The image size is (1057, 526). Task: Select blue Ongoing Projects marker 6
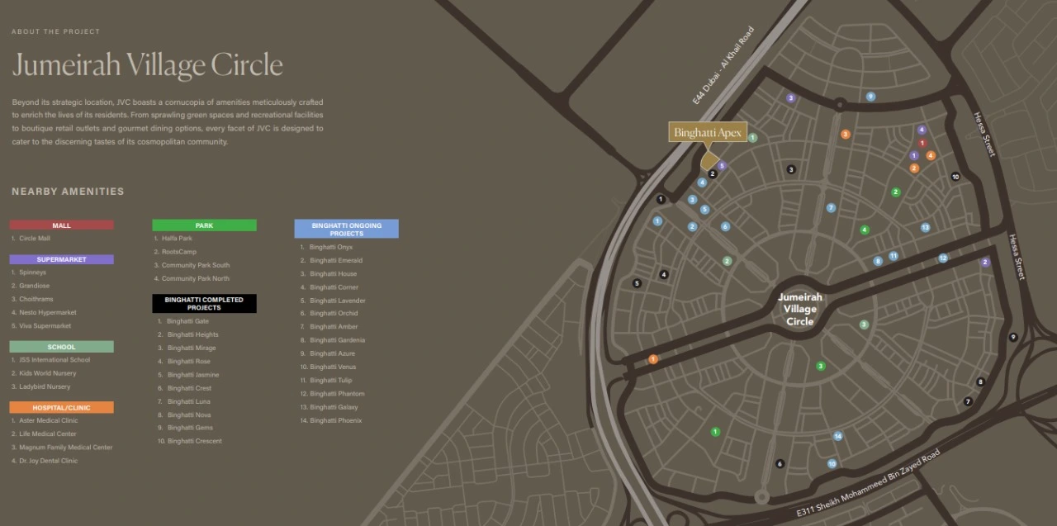tap(725, 226)
